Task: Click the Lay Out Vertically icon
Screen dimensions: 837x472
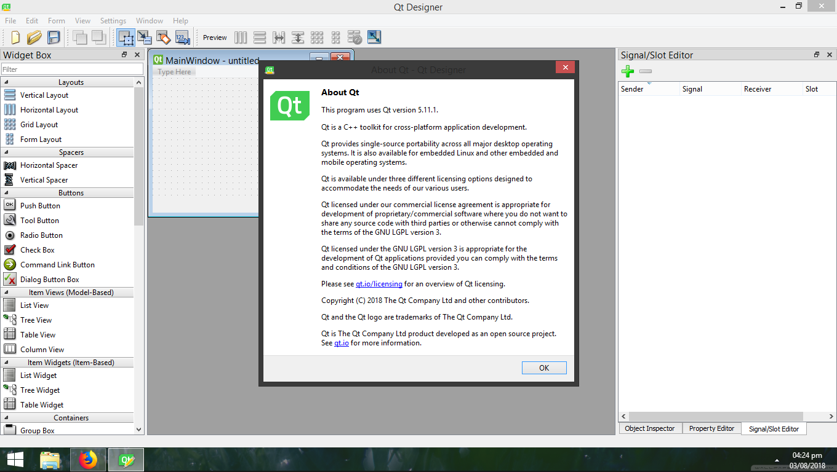Action: point(260,37)
